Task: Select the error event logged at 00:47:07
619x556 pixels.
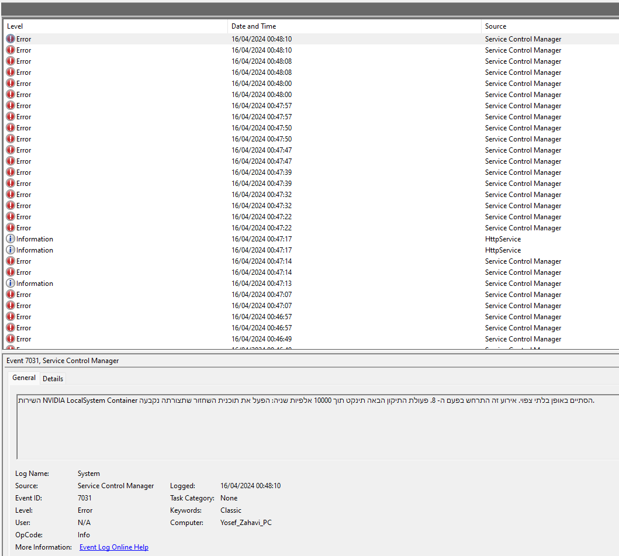Action: (x=117, y=294)
